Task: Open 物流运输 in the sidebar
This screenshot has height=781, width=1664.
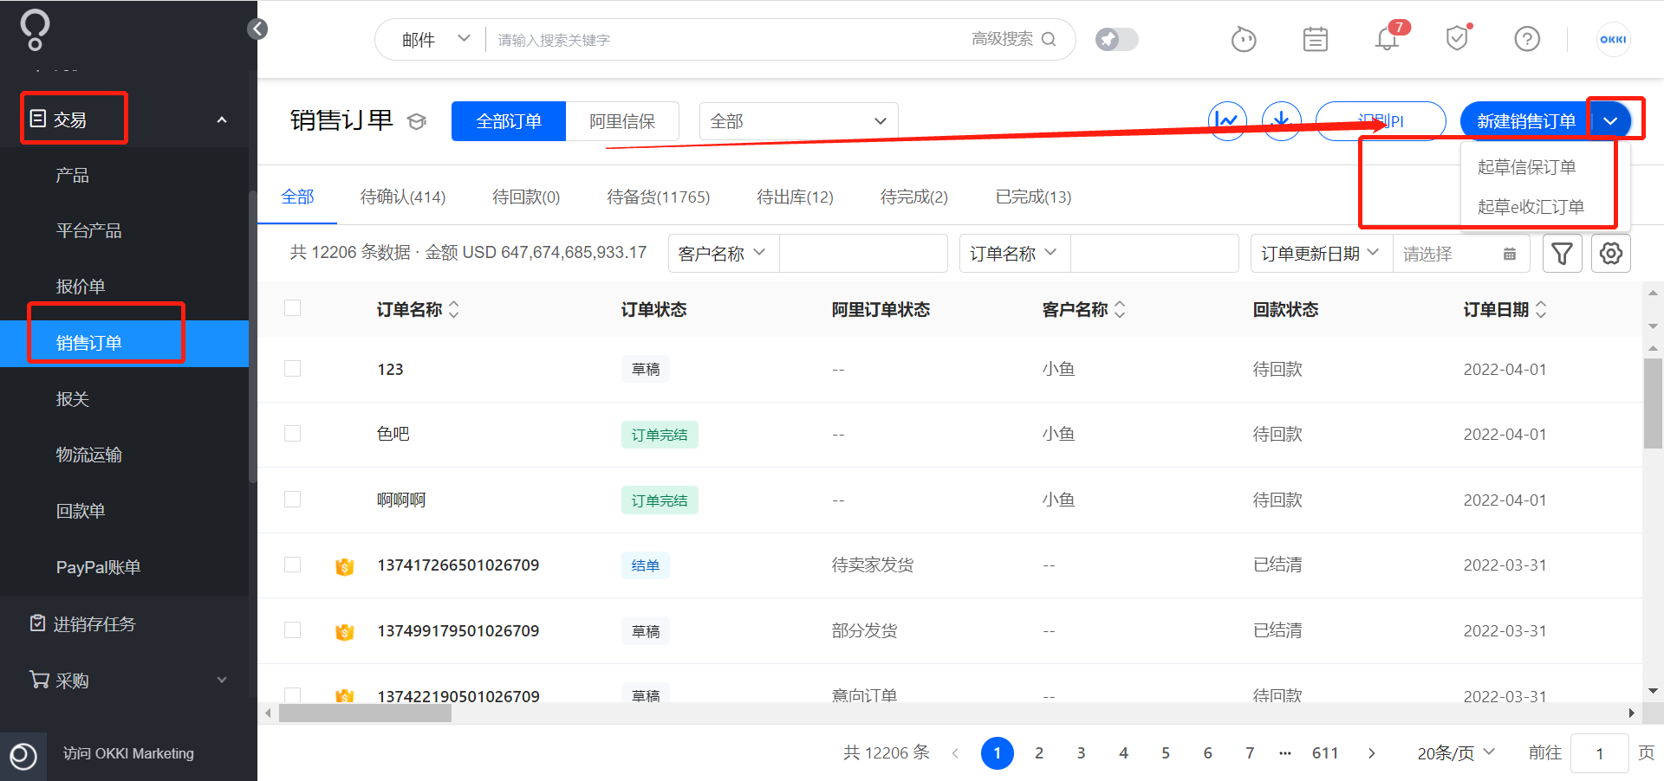Action: point(89,455)
